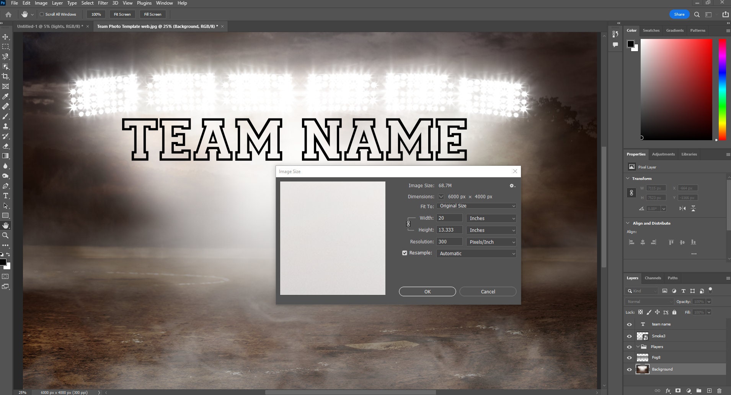Hide the Fog8 layer
Screen dimensions: 731x395
coord(630,358)
